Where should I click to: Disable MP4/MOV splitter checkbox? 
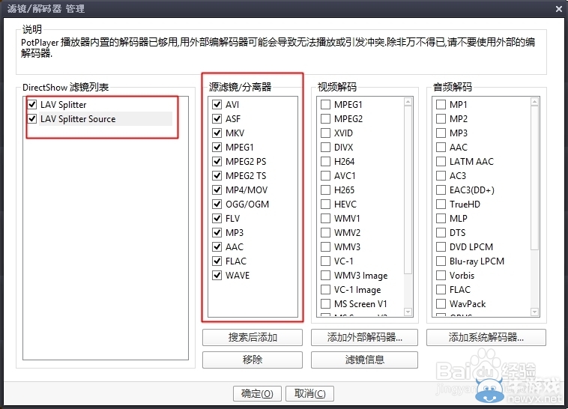coord(217,190)
